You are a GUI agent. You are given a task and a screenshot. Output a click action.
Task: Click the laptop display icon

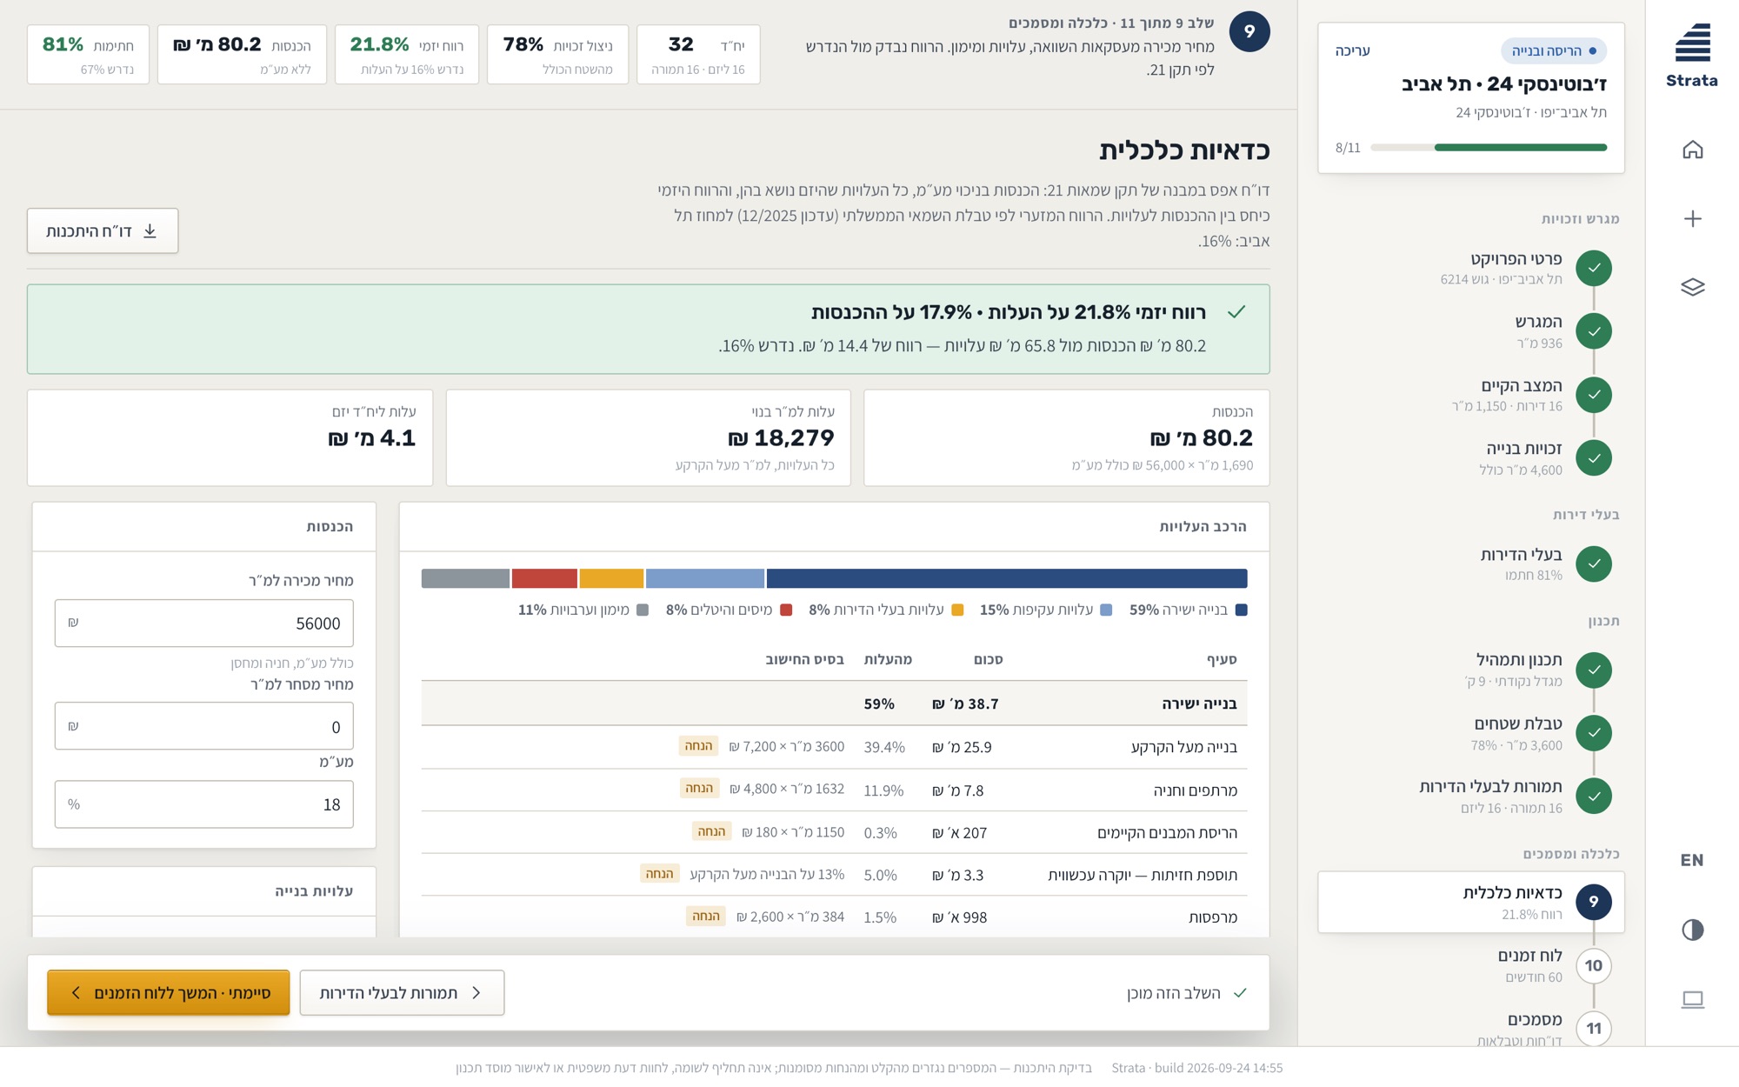click(1692, 999)
